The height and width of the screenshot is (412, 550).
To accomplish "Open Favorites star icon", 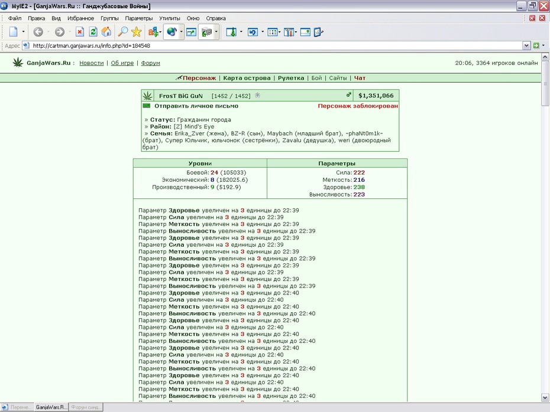I will pyautogui.click(x=136, y=32).
